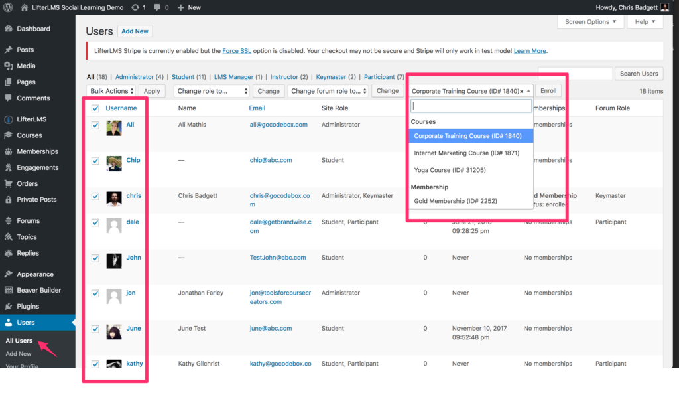The width and height of the screenshot is (679, 393).
Task: Open the comments bubble icon in admin bar
Action: [157, 7]
